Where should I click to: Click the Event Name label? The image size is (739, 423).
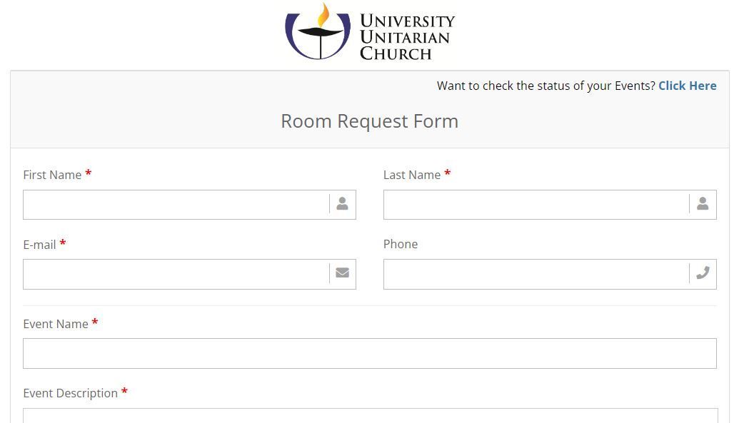click(56, 324)
